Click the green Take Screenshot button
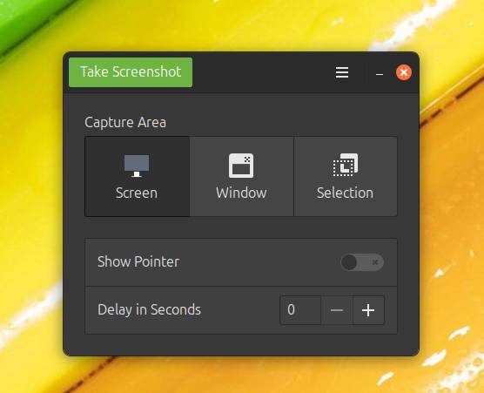The width and height of the screenshot is (484, 393). click(x=131, y=72)
